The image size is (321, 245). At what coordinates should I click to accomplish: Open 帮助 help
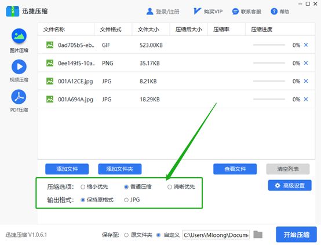(x=284, y=12)
